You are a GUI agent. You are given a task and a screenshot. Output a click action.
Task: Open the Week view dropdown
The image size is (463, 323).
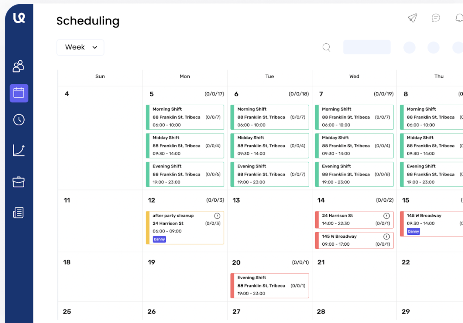80,47
